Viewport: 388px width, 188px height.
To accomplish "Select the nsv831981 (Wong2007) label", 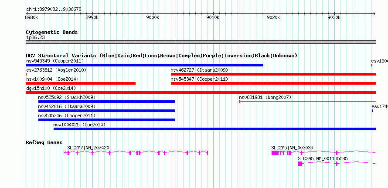I will coord(265,97).
